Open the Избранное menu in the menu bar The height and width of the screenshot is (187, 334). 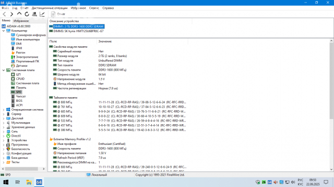78,8
